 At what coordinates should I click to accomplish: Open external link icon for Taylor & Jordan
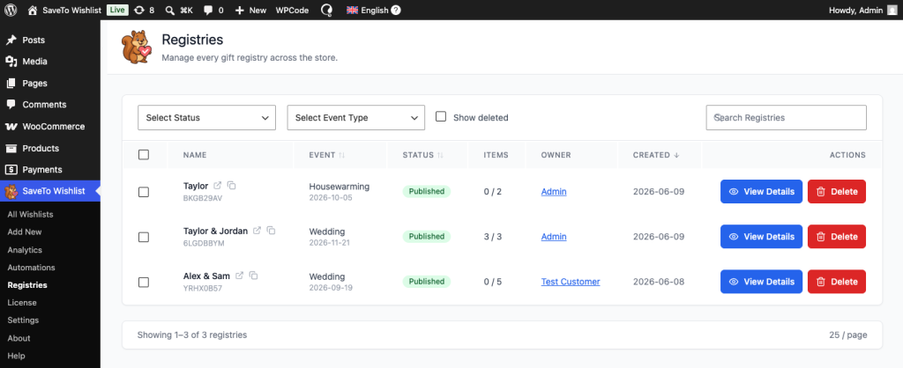257,231
